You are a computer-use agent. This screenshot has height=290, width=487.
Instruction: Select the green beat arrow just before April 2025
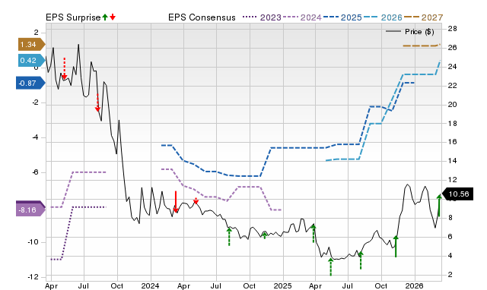314,234
